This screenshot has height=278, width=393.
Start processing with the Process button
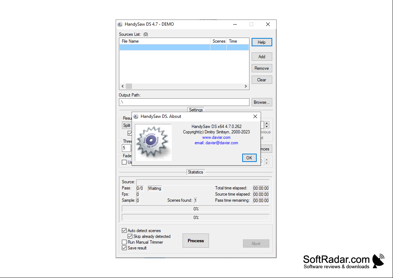[196, 241]
